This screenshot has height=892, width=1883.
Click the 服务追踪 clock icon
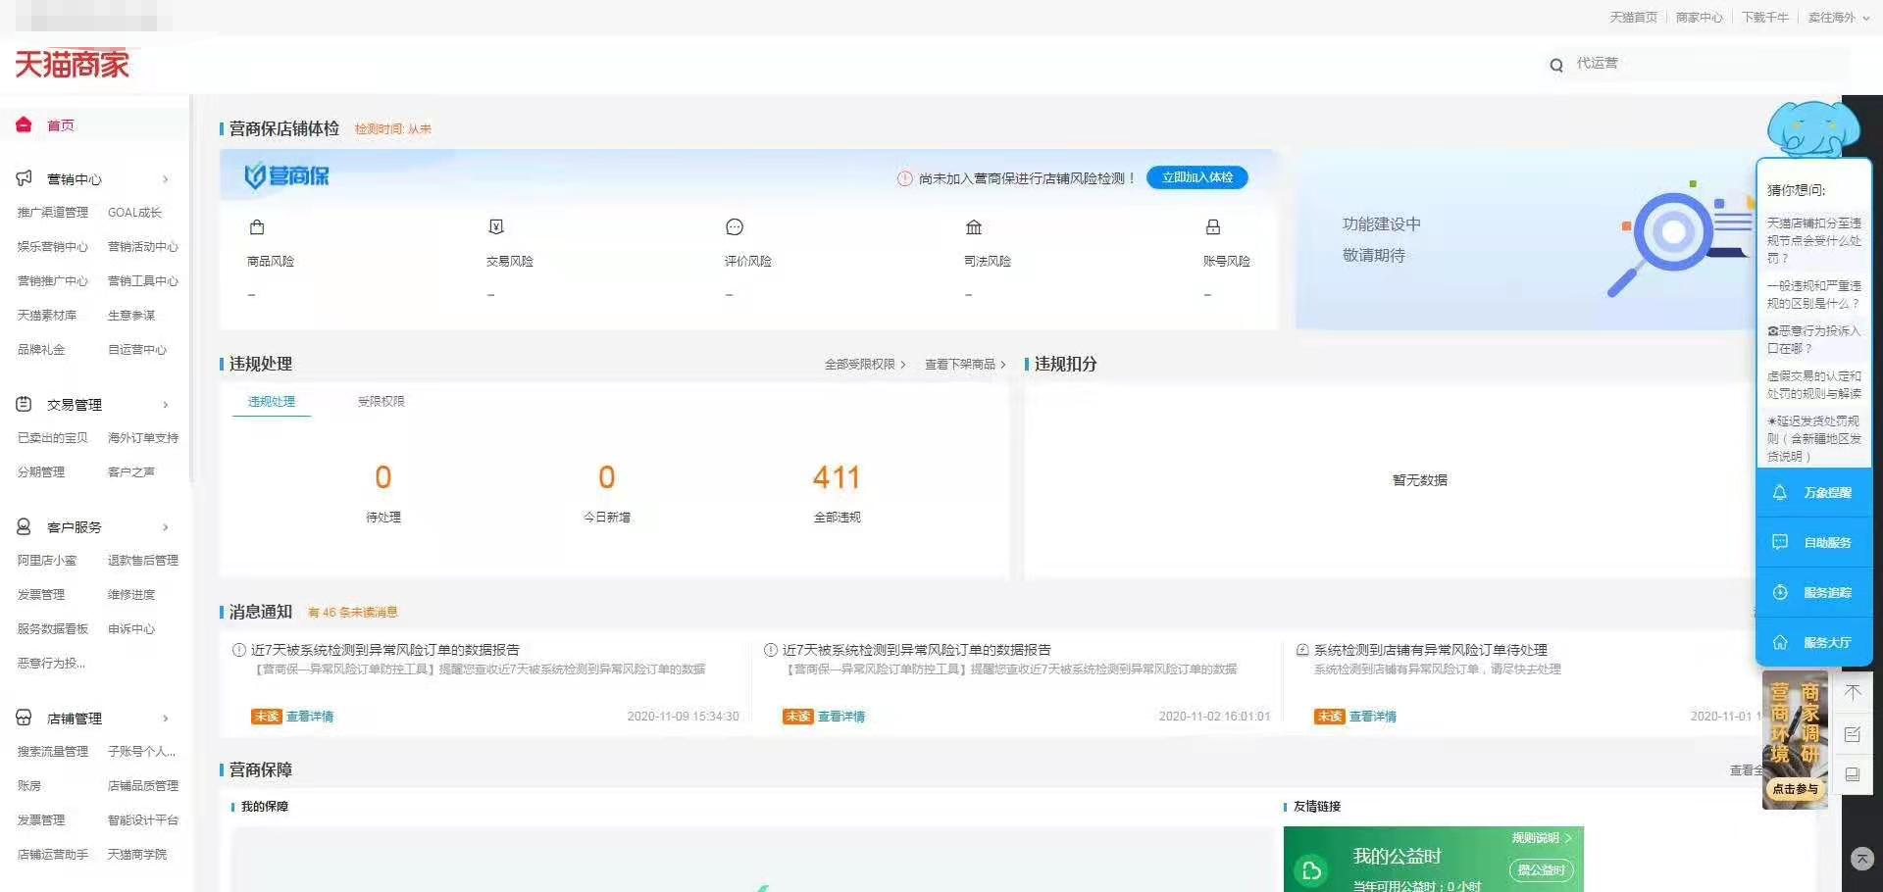[x=1779, y=592]
